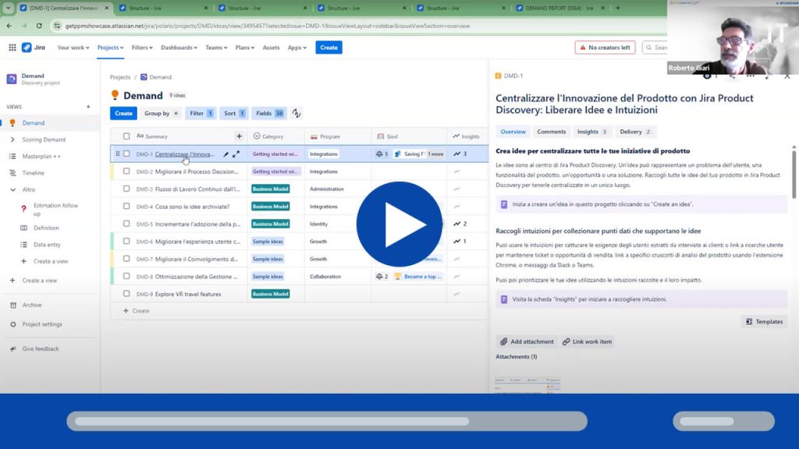This screenshot has height=449, width=799.
Task: Play the video with the center play button
Action: click(x=399, y=224)
